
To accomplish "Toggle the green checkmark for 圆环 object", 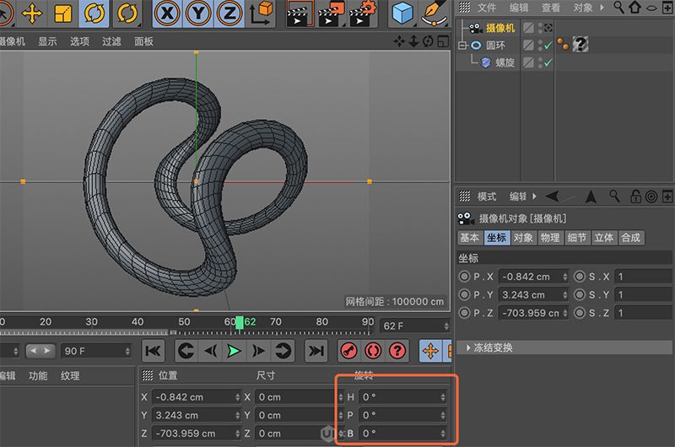I will 548,45.
